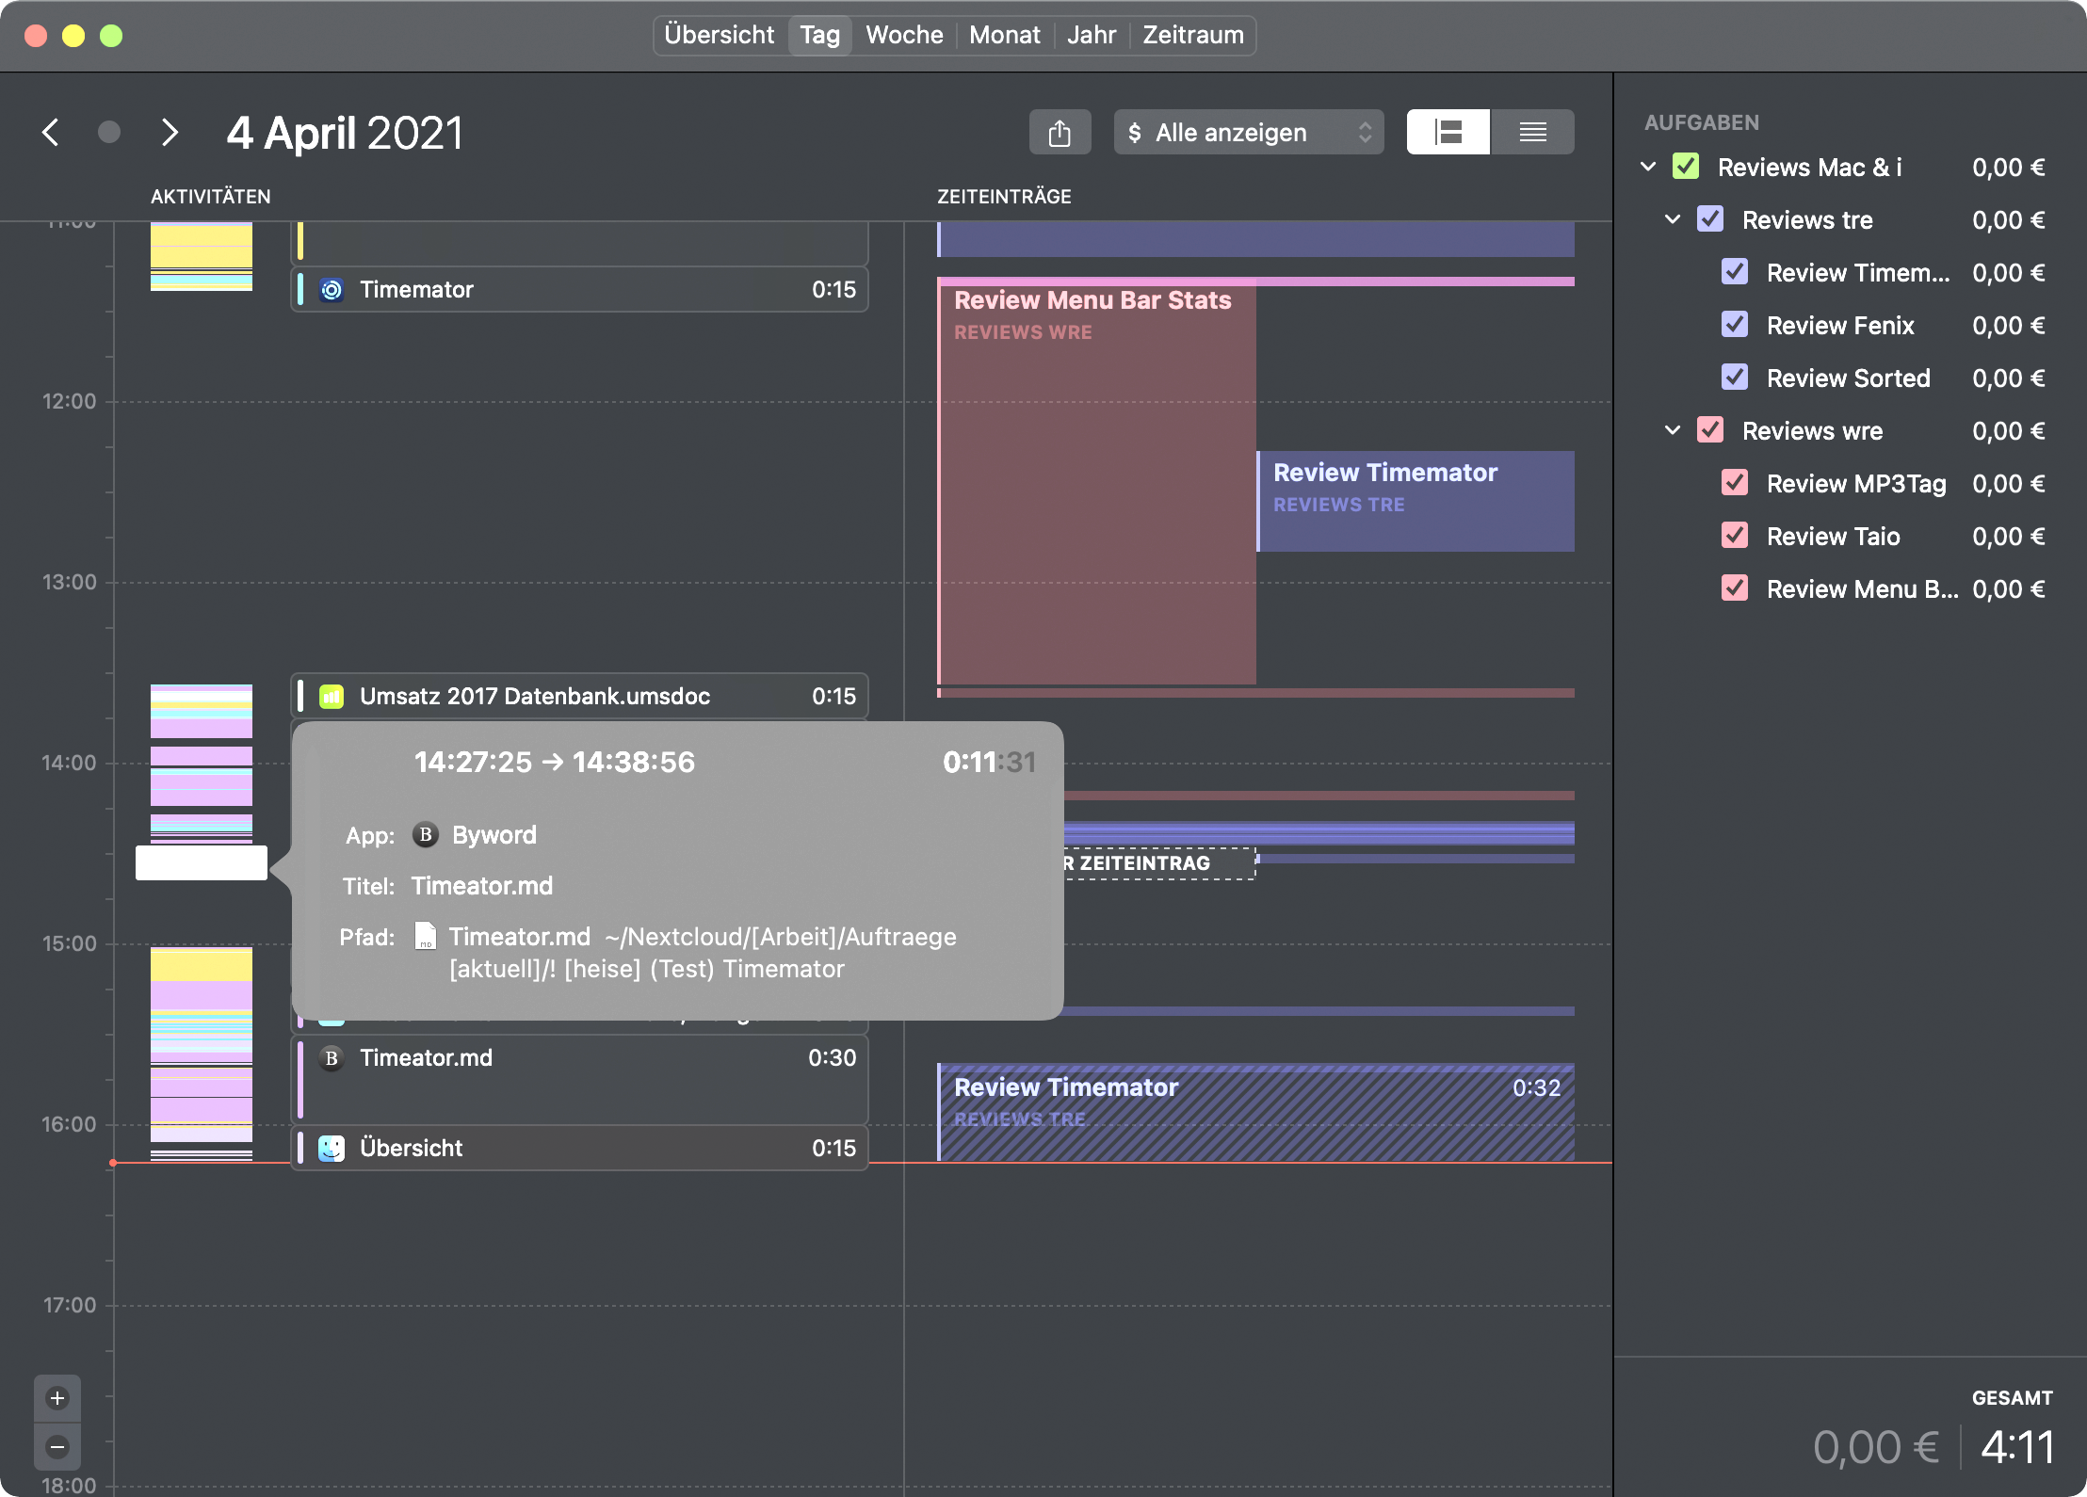Toggle Reviews Mac & i checkbox
This screenshot has width=2087, height=1497.
[1685, 167]
